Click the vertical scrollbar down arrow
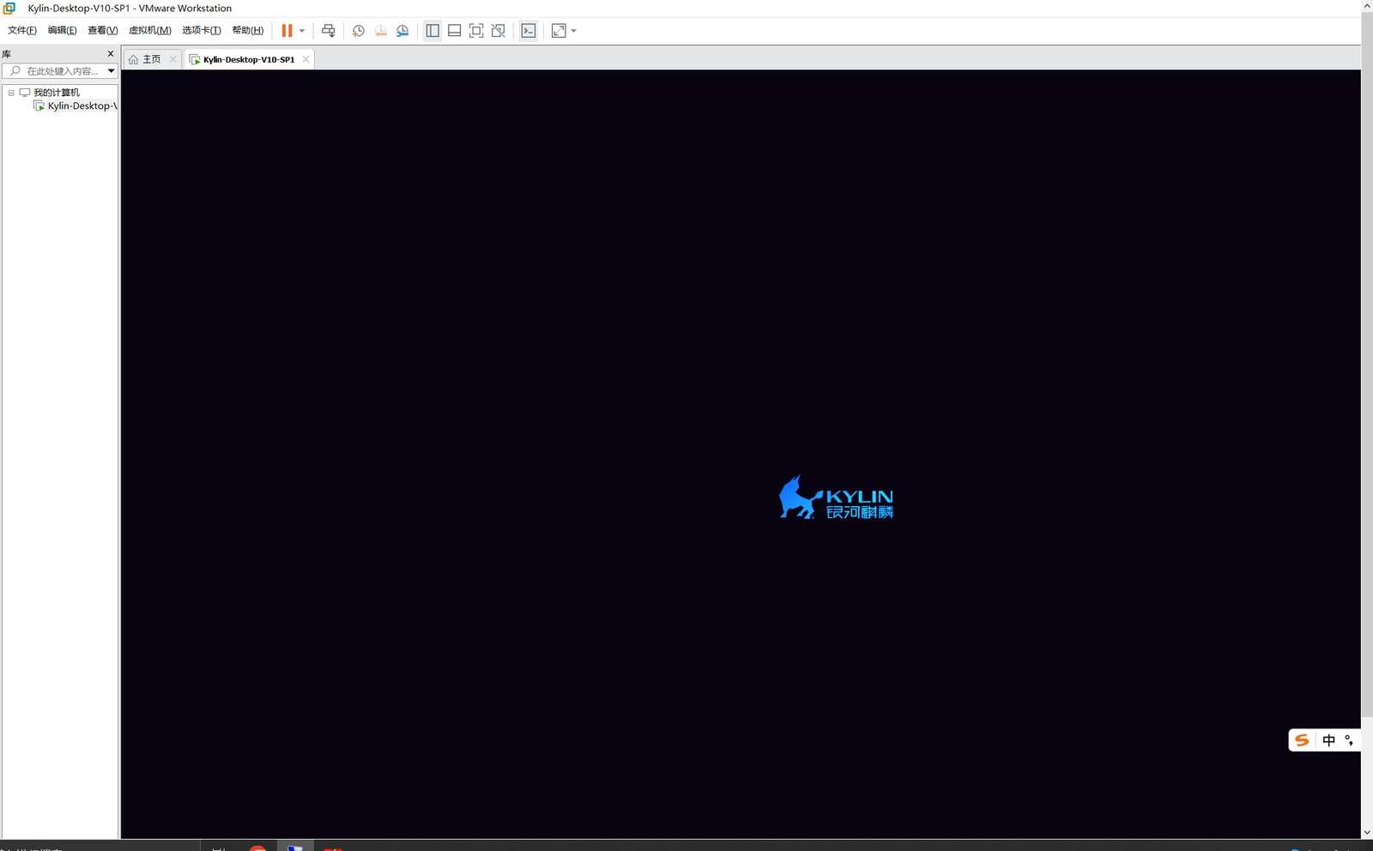The height and width of the screenshot is (851, 1373). point(1367,832)
